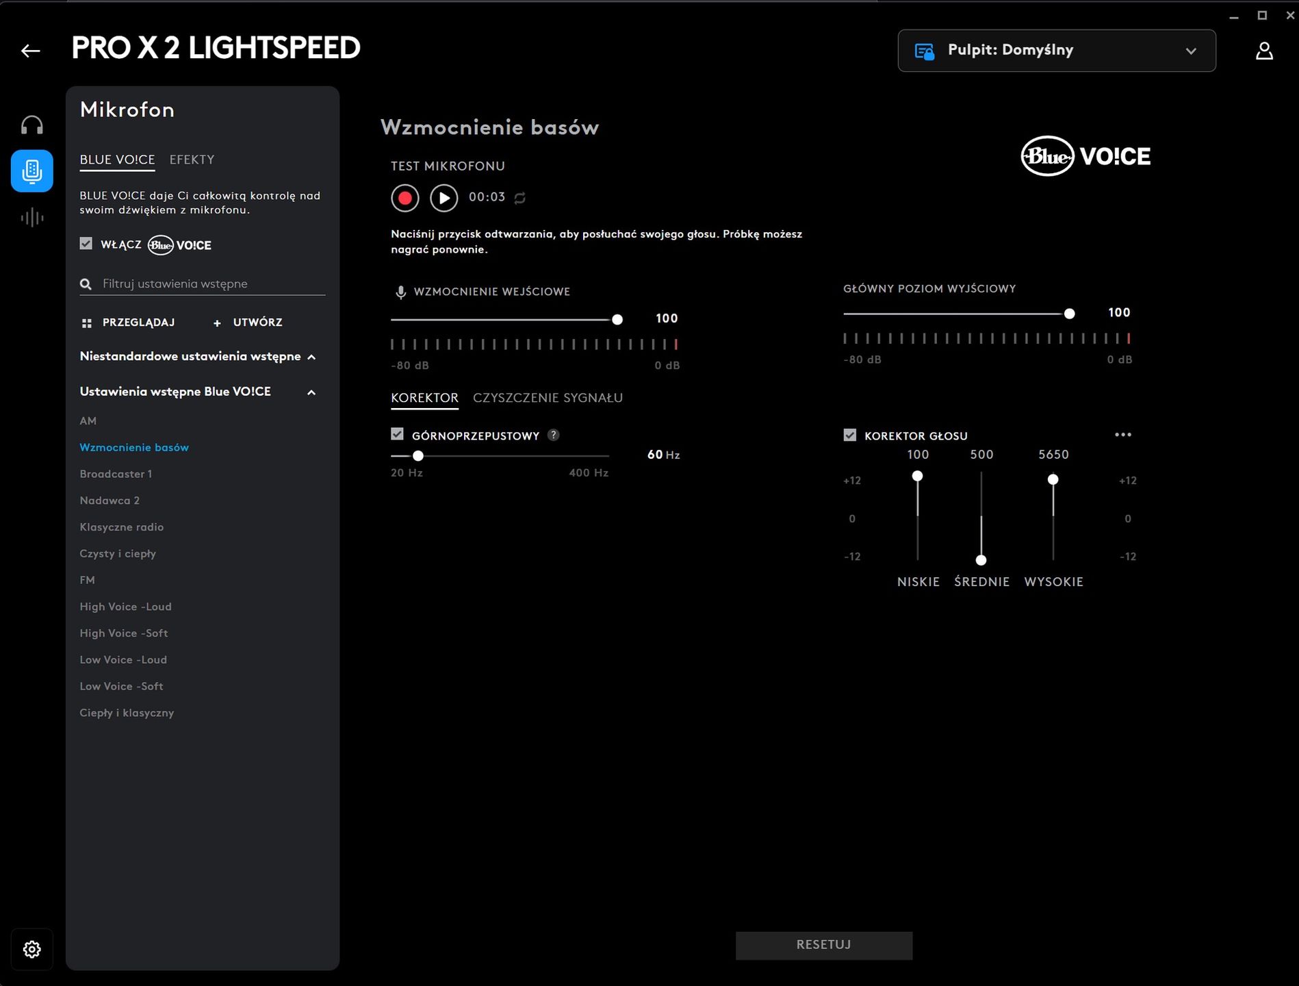Choose the Broadcaster 1 preset

click(x=116, y=474)
